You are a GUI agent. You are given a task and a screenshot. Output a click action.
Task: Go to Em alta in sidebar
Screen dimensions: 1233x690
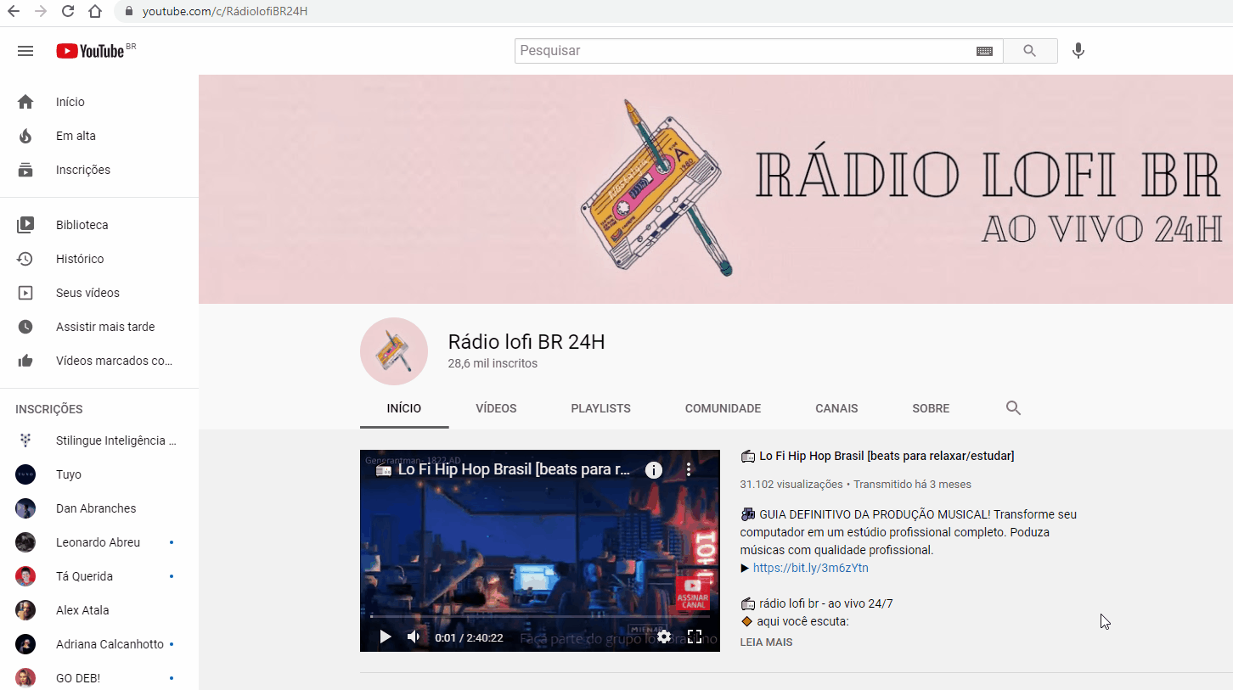[x=76, y=136]
